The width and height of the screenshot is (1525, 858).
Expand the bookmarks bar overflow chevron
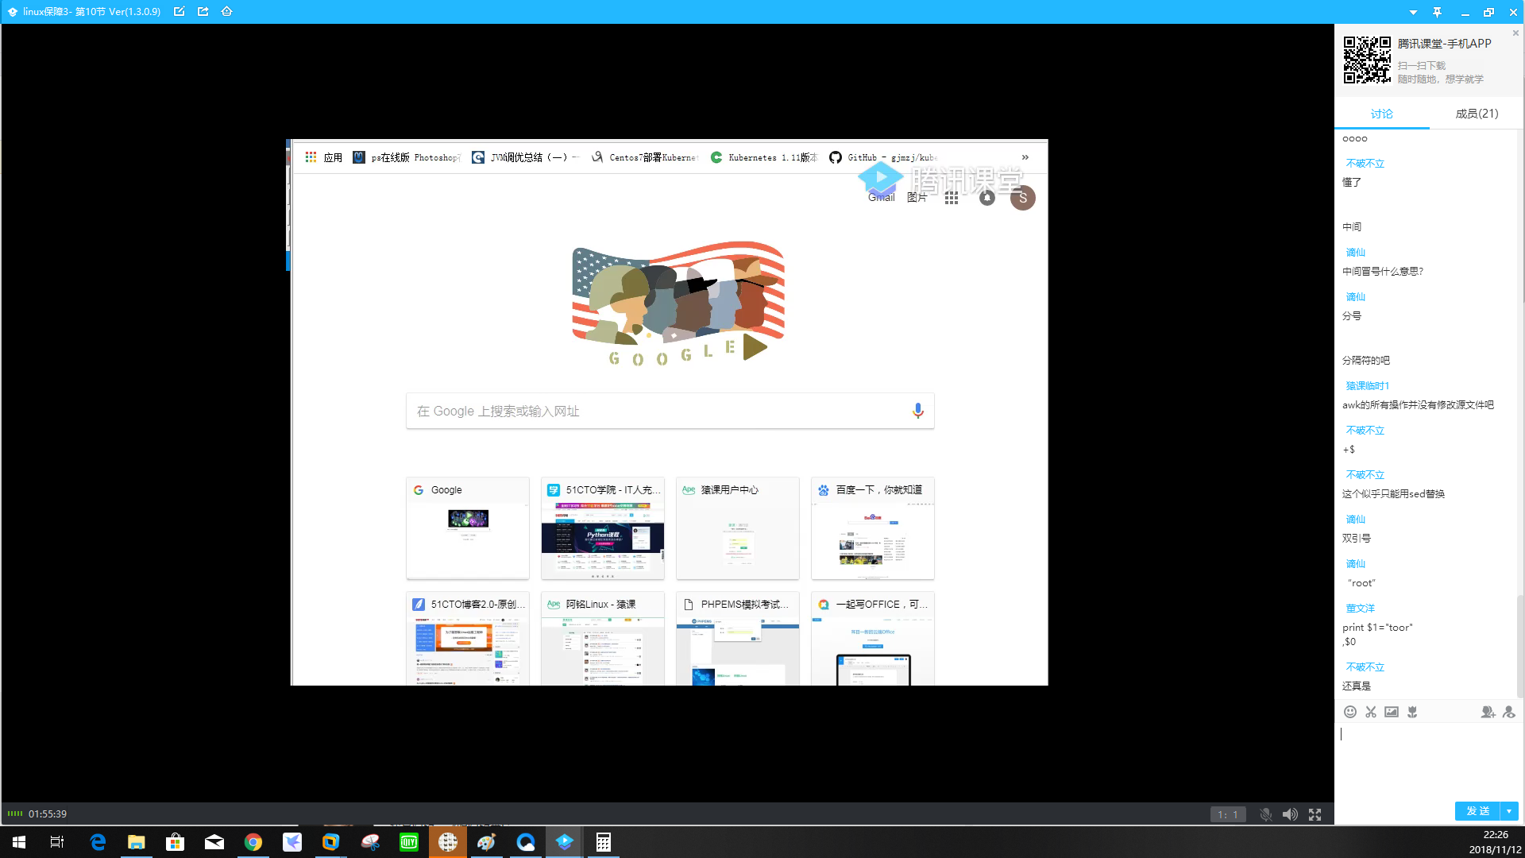click(x=1025, y=157)
